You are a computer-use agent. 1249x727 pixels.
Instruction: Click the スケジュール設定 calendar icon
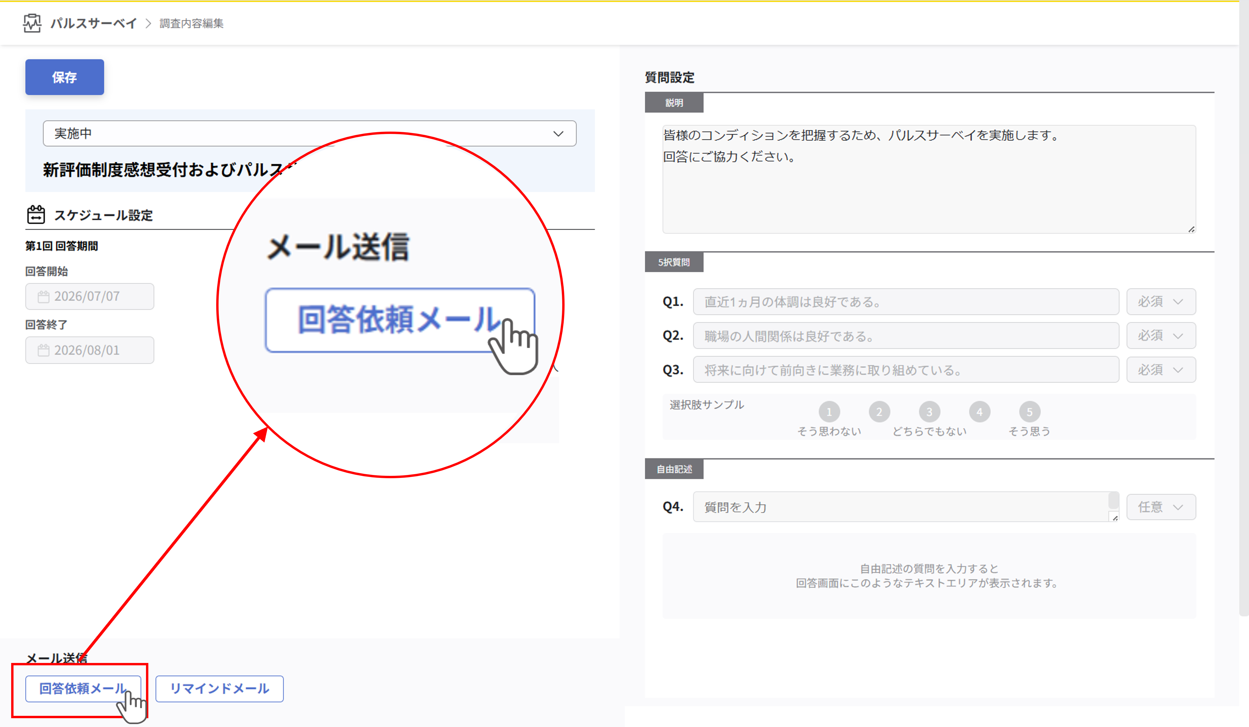[36, 215]
